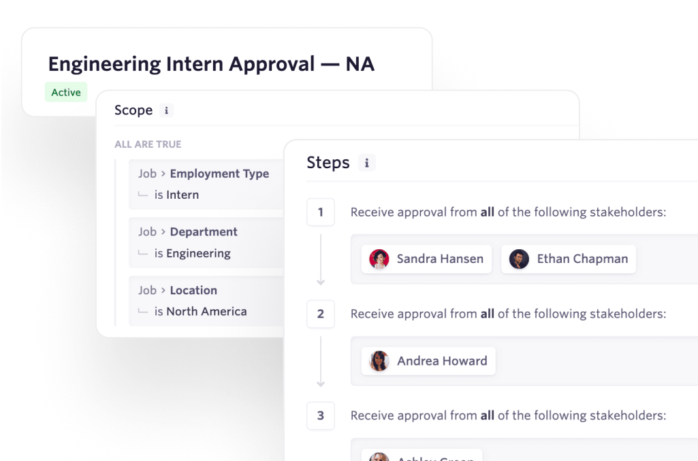Click the Andrea Howard stakeholder chip
Screen dimensions: 698x461
pos(428,361)
